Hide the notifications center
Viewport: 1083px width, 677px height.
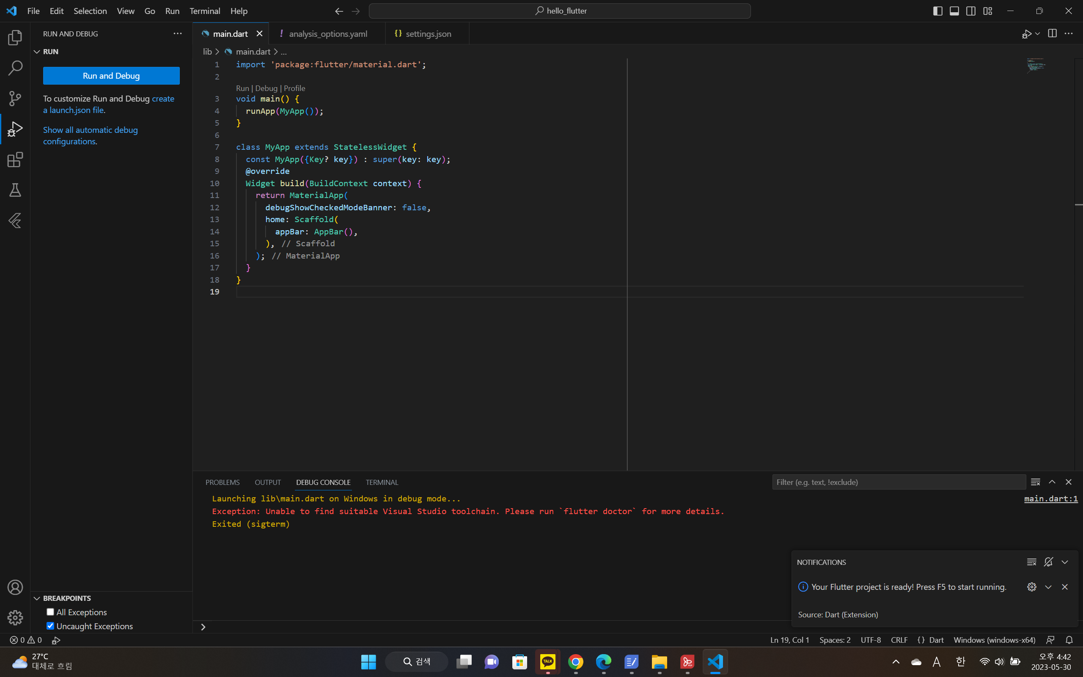[1065, 562]
